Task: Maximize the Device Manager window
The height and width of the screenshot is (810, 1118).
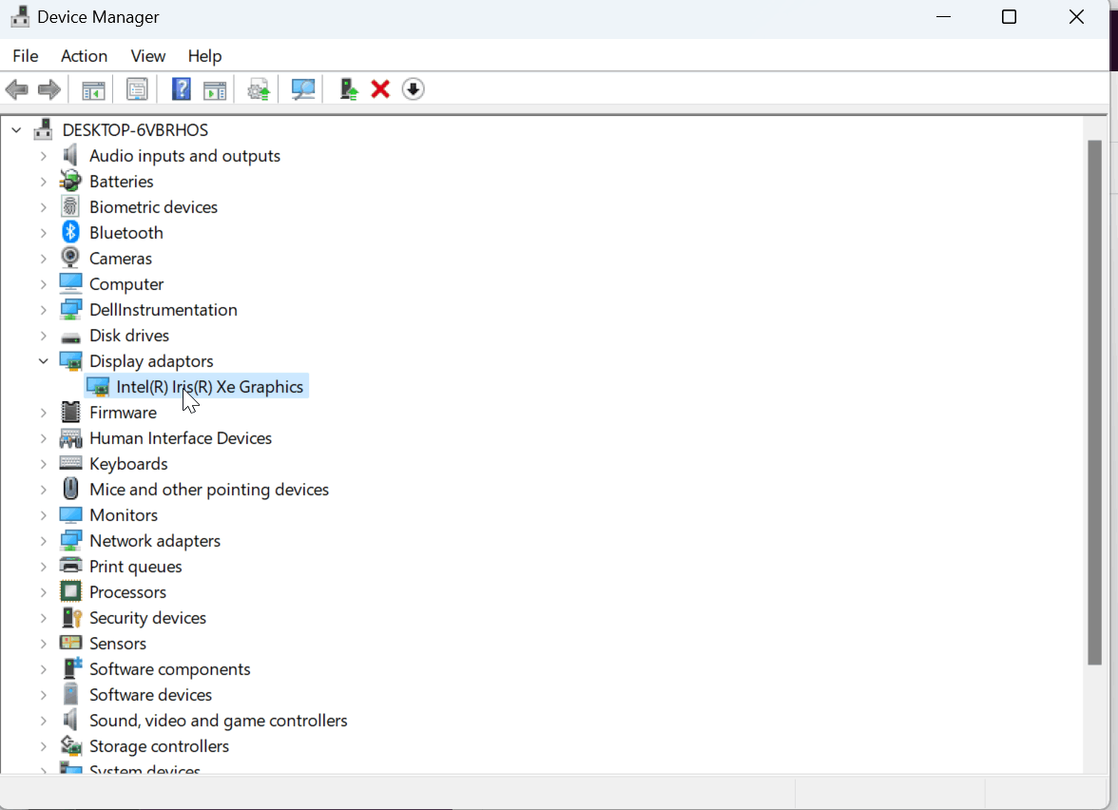Action: [1009, 16]
